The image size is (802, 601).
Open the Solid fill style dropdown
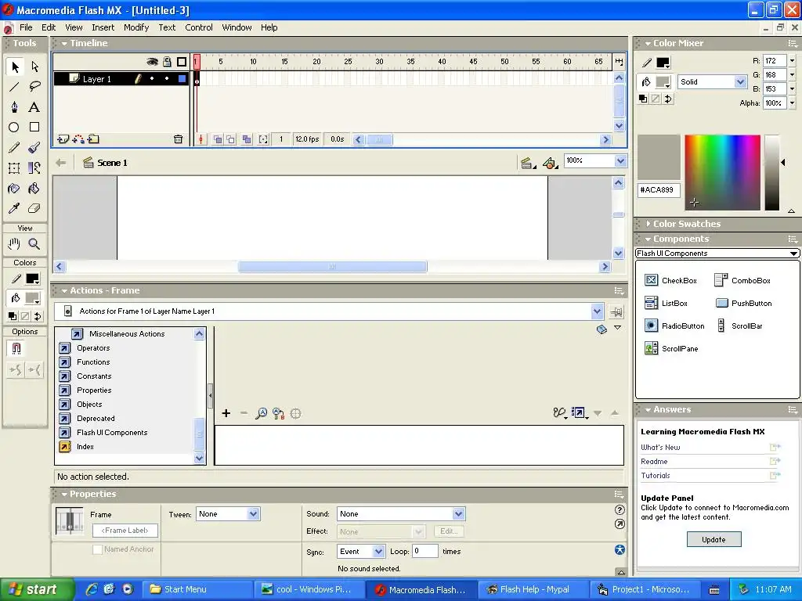point(739,81)
